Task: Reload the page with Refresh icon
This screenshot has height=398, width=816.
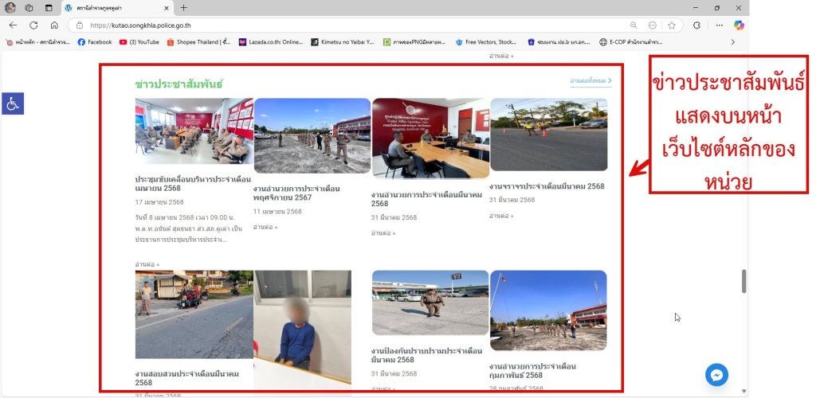Action: pos(33,25)
